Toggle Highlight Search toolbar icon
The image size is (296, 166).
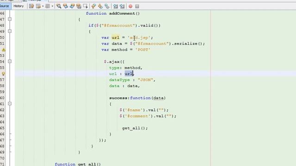[x=79, y=6]
